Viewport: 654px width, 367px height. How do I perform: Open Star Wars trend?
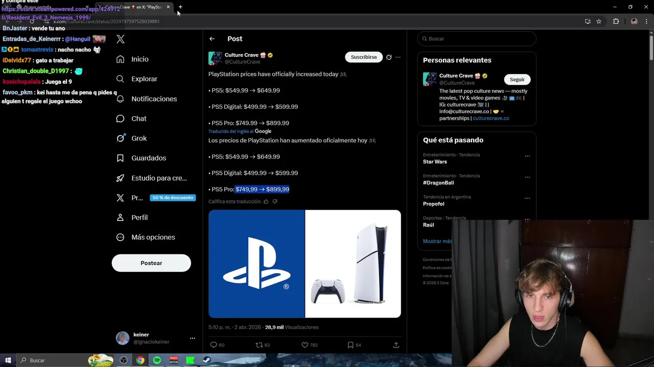tap(435, 162)
